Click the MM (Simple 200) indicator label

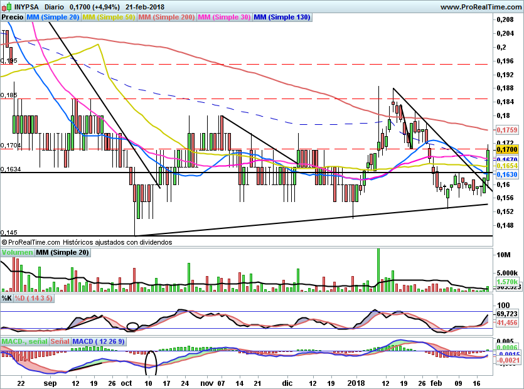tap(166, 18)
